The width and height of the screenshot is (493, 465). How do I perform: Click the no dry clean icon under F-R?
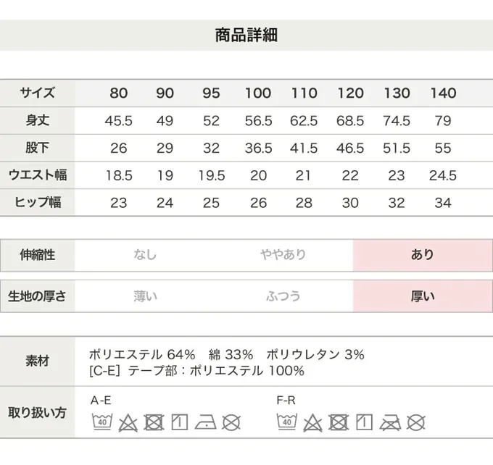pyautogui.click(x=415, y=422)
